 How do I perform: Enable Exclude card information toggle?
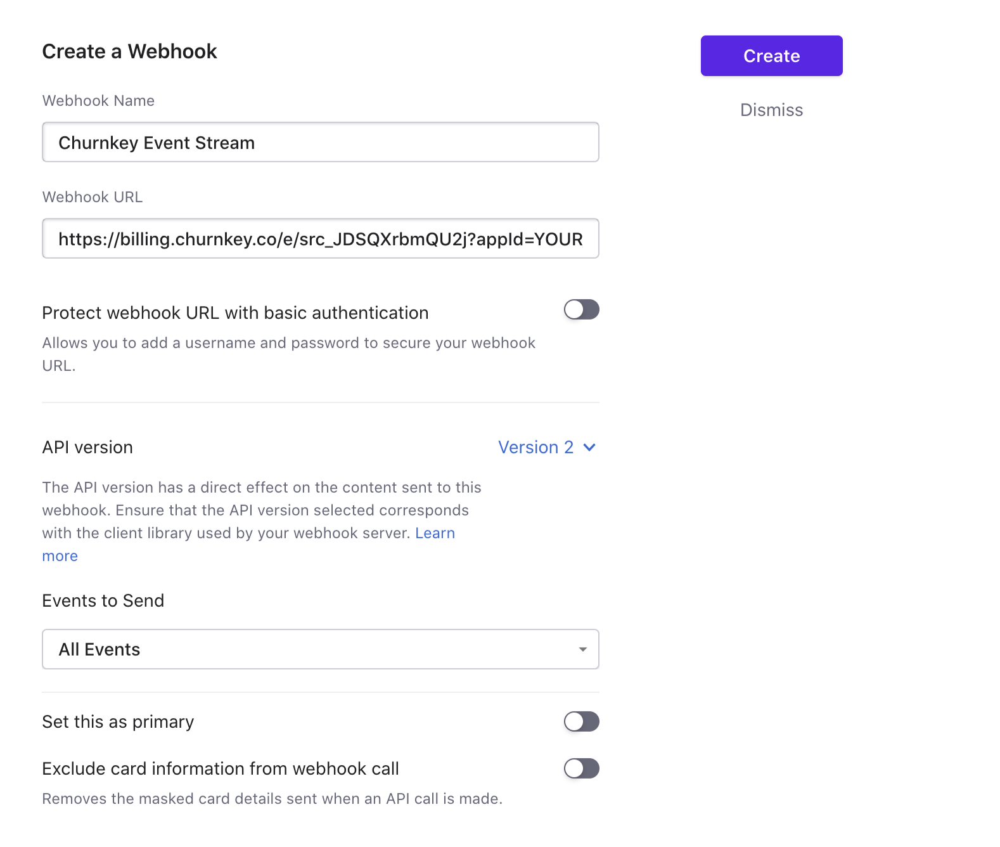[581, 768]
